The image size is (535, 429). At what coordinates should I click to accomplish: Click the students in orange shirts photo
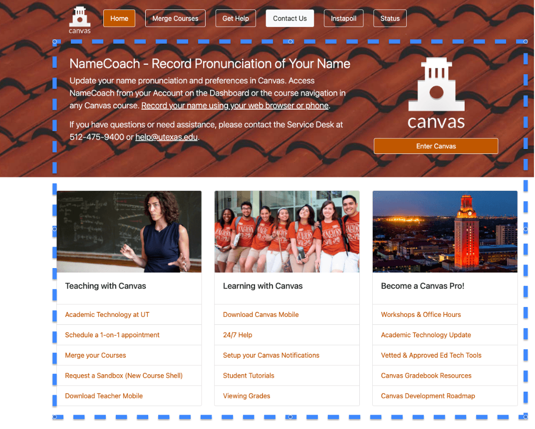pyautogui.click(x=287, y=232)
